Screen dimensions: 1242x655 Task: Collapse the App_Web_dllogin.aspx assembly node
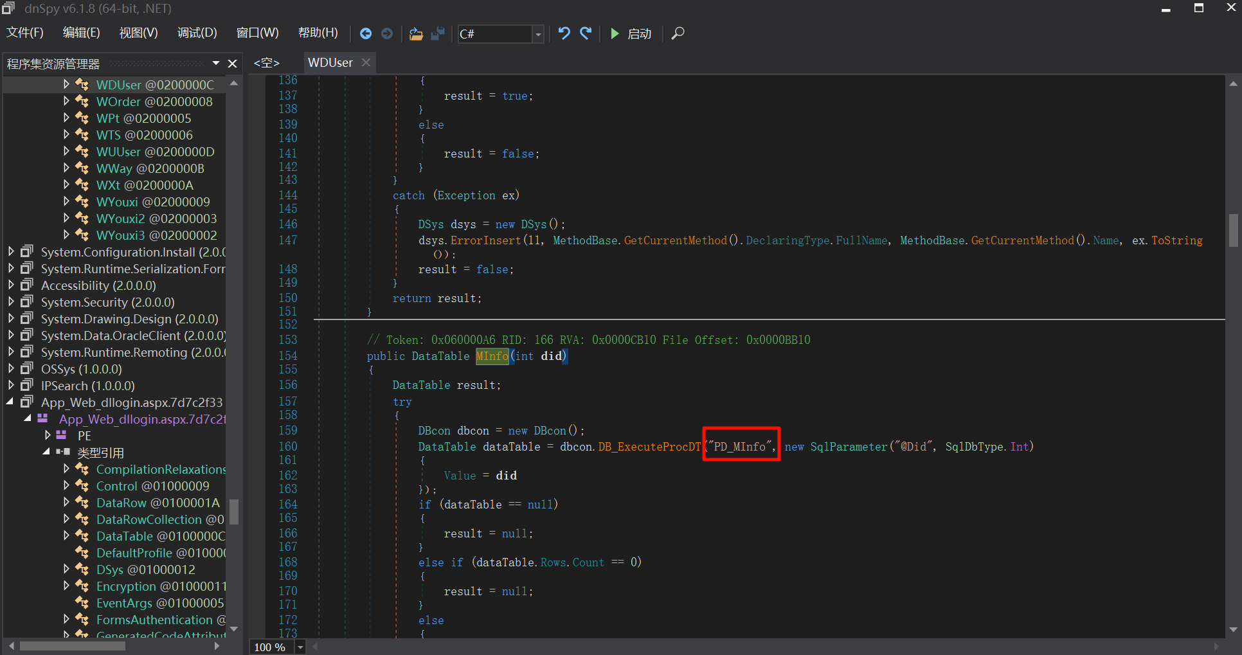10,402
